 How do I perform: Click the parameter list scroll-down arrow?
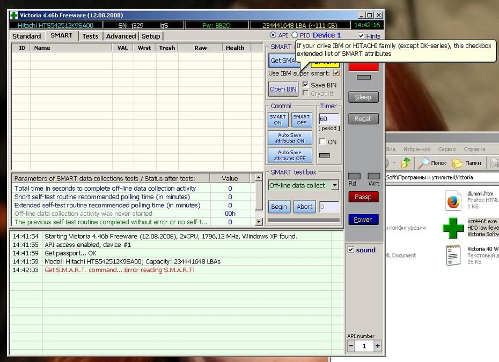pos(259,222)
